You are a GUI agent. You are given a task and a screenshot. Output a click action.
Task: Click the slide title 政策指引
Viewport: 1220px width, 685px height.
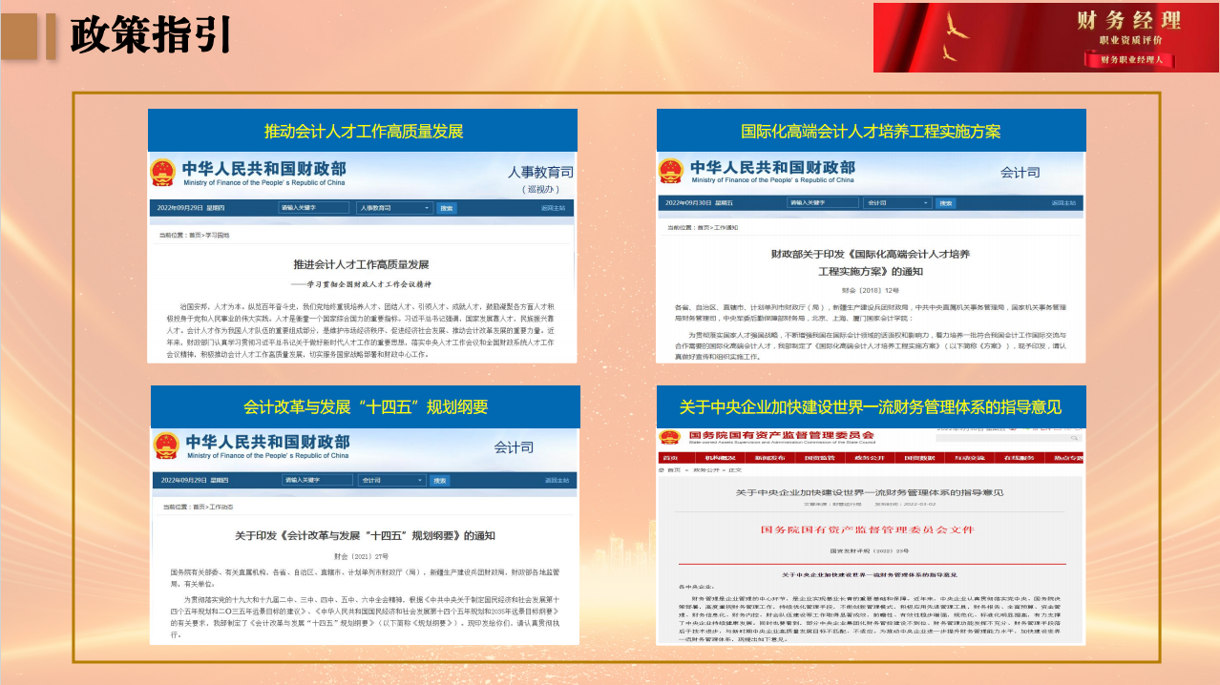(151, 35)
